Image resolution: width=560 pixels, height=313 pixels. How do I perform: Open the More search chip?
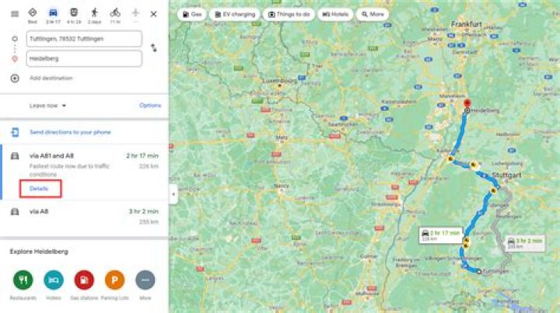pyautogui.click(x=373, y=14)
